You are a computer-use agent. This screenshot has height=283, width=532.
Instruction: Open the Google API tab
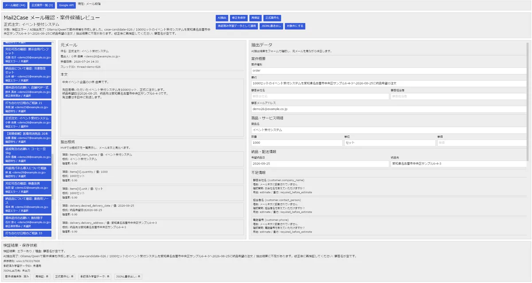tap(66, 5)
